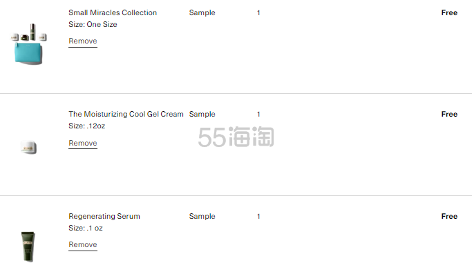Click the Sample label for Regenerating Serum
Image resolution: width=472 pixels, height=274 pixels.
(202, 216)
